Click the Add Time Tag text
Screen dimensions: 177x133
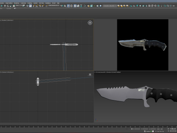[x=160, y=132]
